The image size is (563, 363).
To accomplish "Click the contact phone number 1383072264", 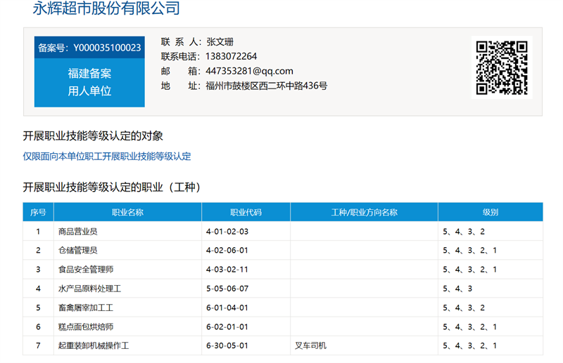I will coord(231,56).
